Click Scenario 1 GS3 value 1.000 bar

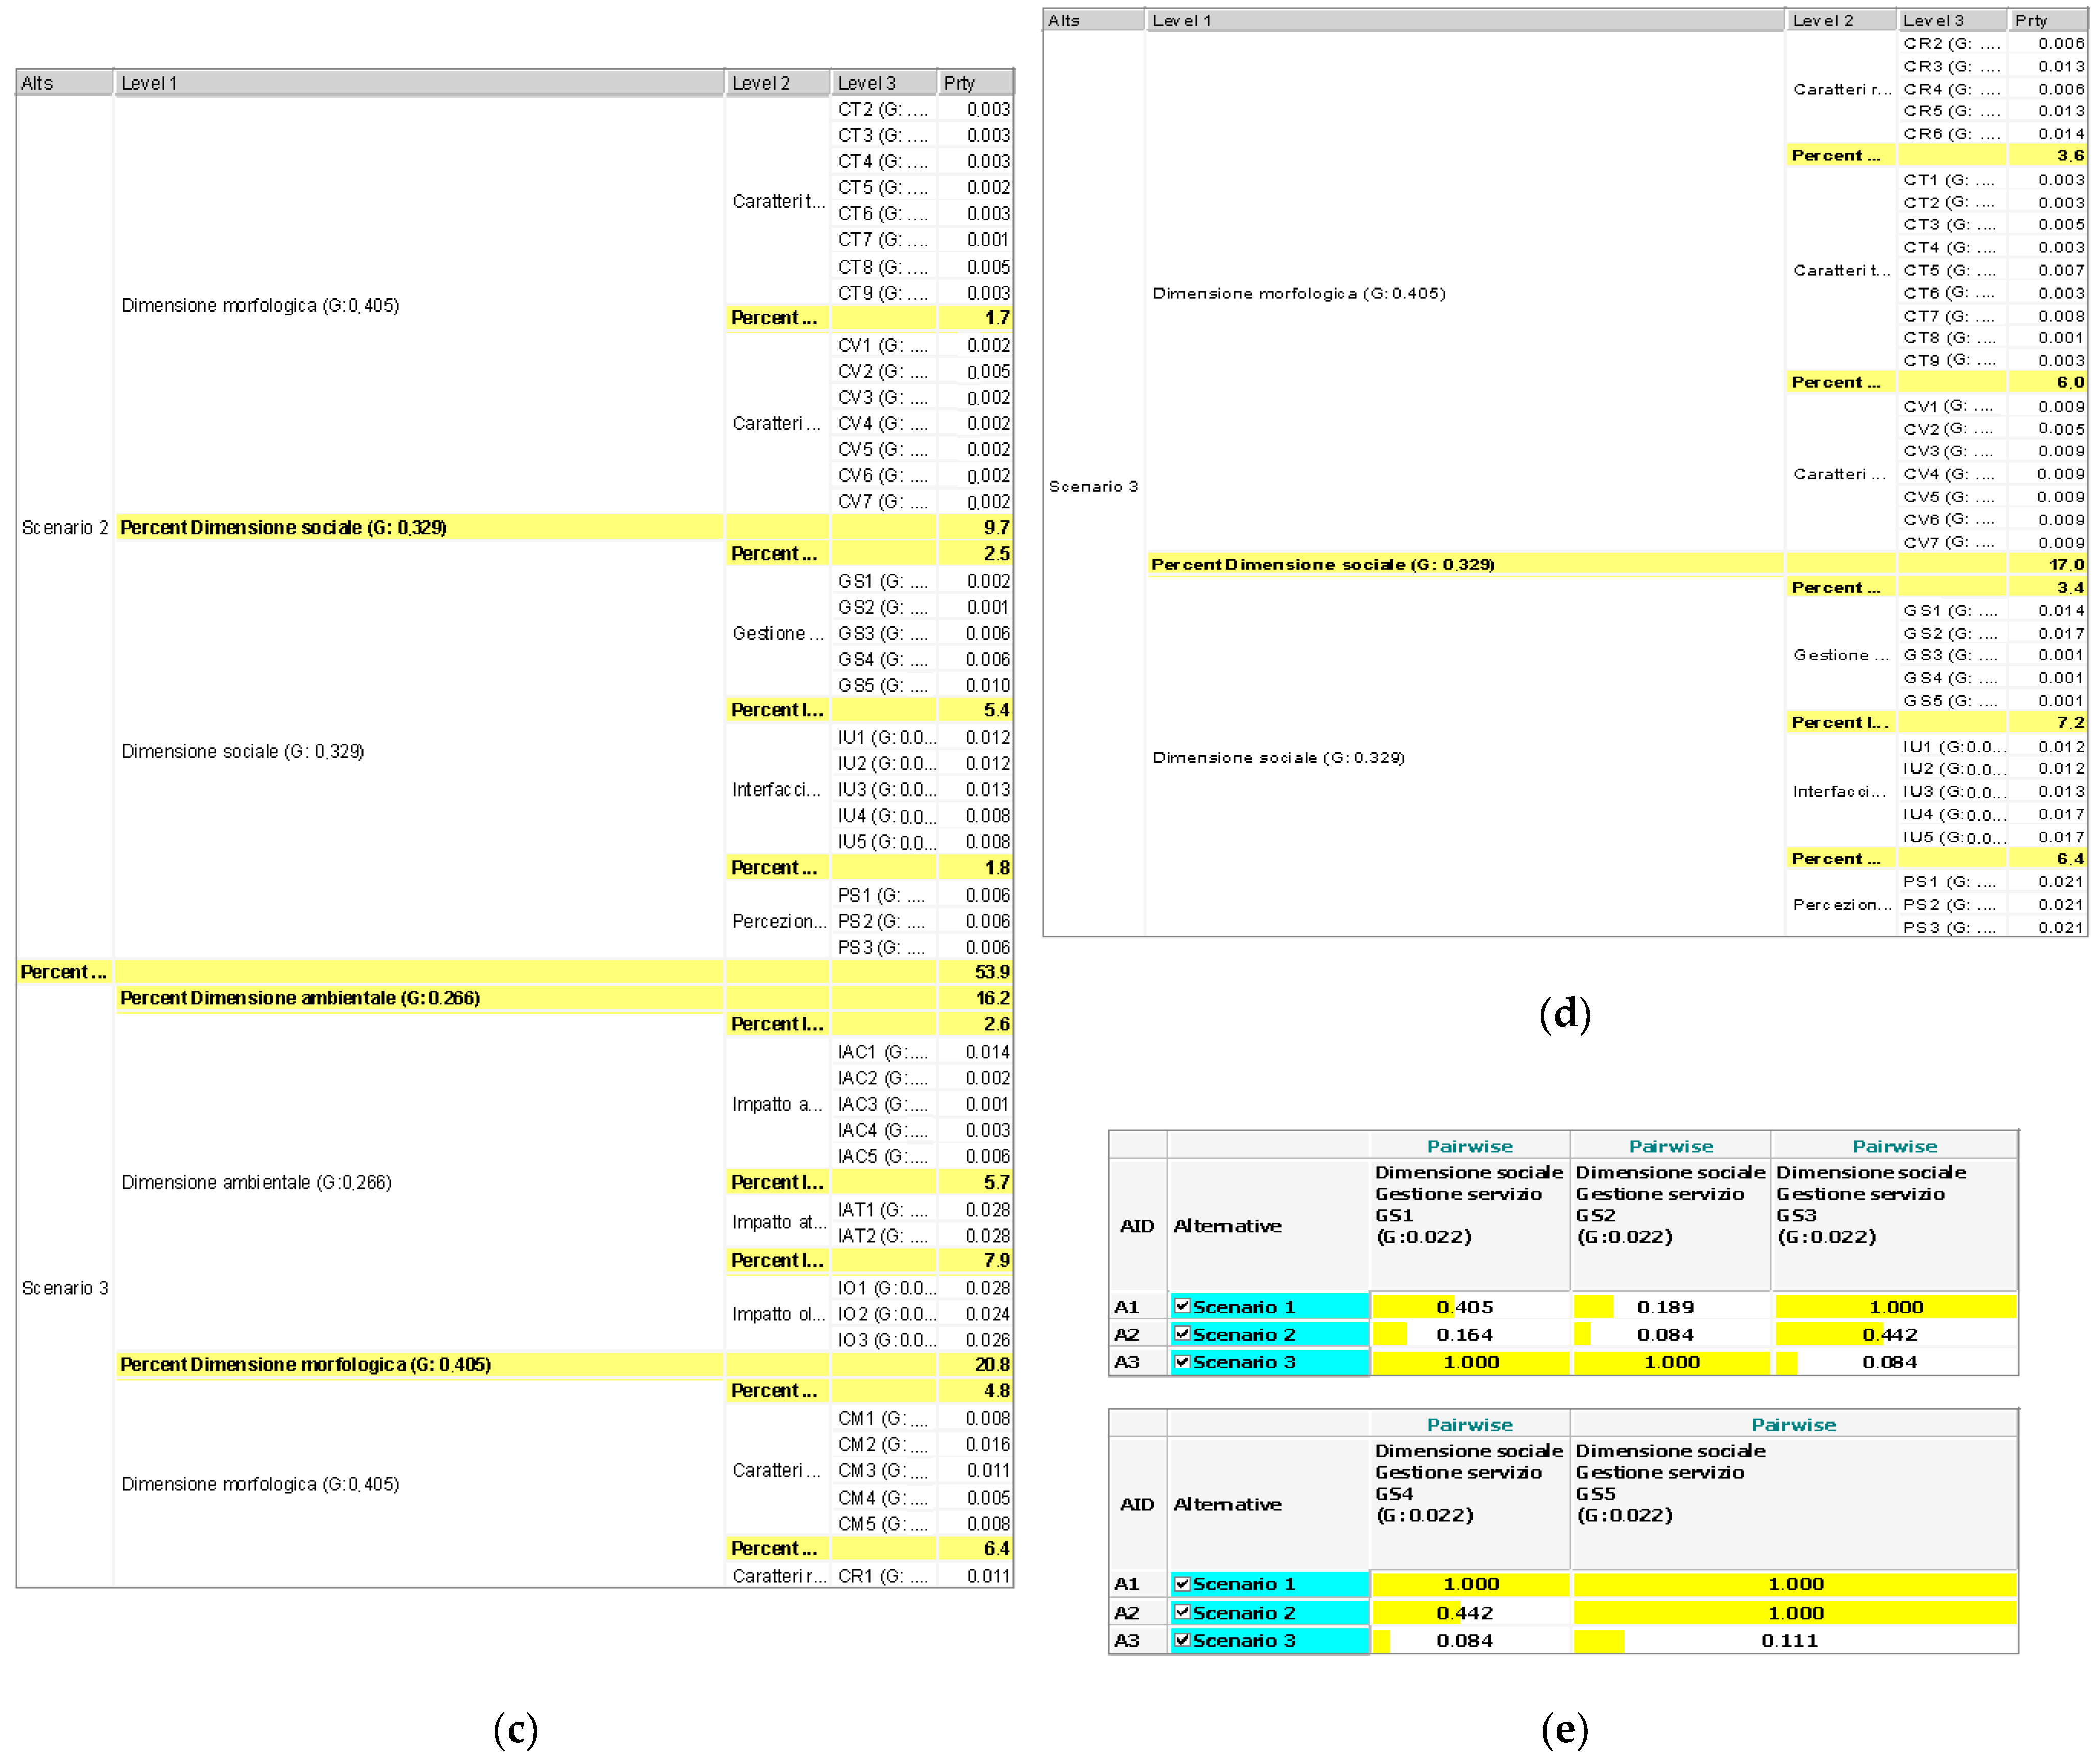click(x=1895, y=1306)
